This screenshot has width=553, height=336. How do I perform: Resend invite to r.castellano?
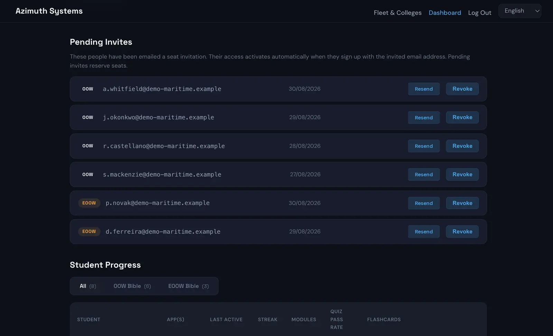[x=424, y=146]
